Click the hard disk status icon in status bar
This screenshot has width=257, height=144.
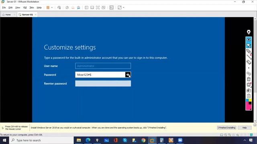(x=221, y=135)
